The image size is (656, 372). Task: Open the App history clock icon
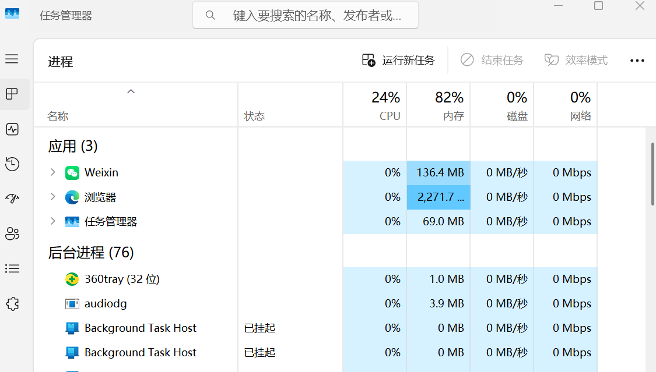[12, 164]
